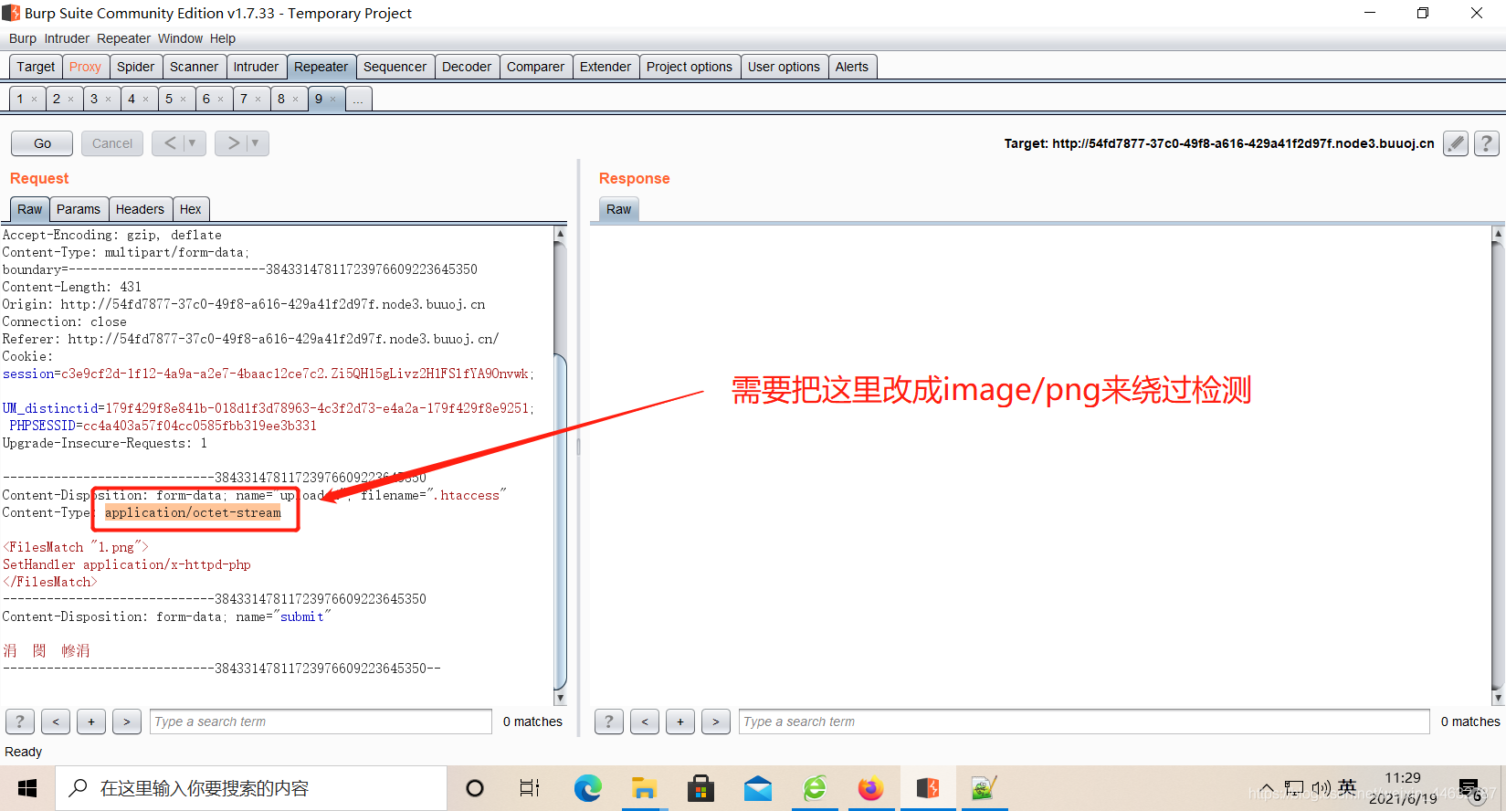Open Firefox from the taskbar

(x=870, y=788)
